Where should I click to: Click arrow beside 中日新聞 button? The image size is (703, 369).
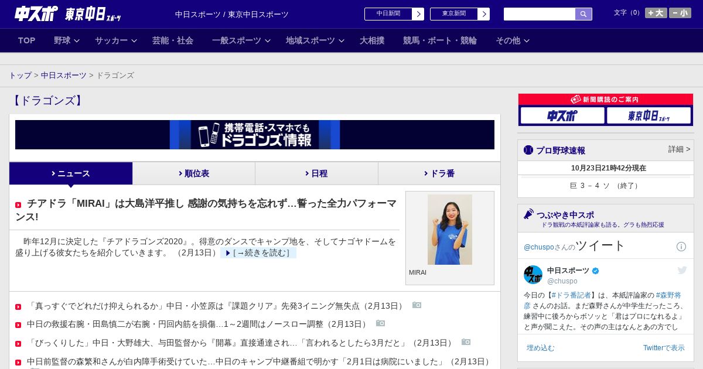418,14
